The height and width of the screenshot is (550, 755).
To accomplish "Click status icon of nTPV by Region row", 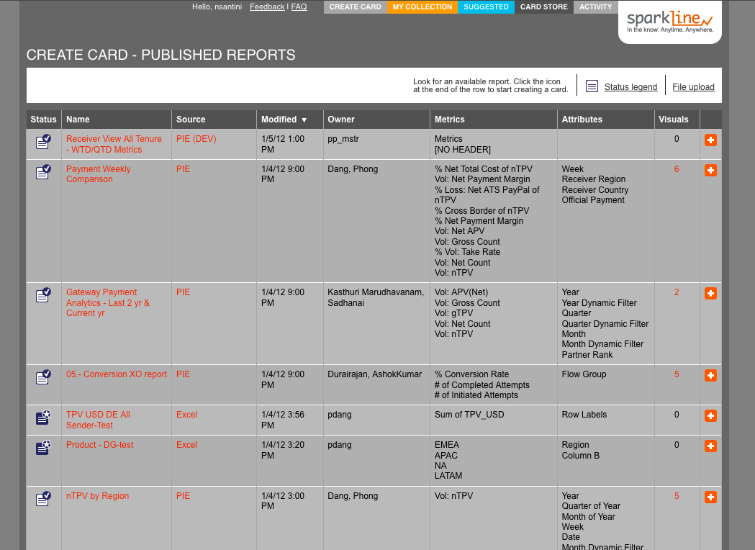I will pos(43,498).
